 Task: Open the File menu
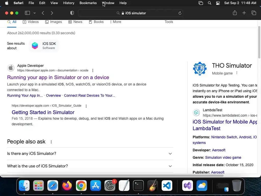click(31, 3)
